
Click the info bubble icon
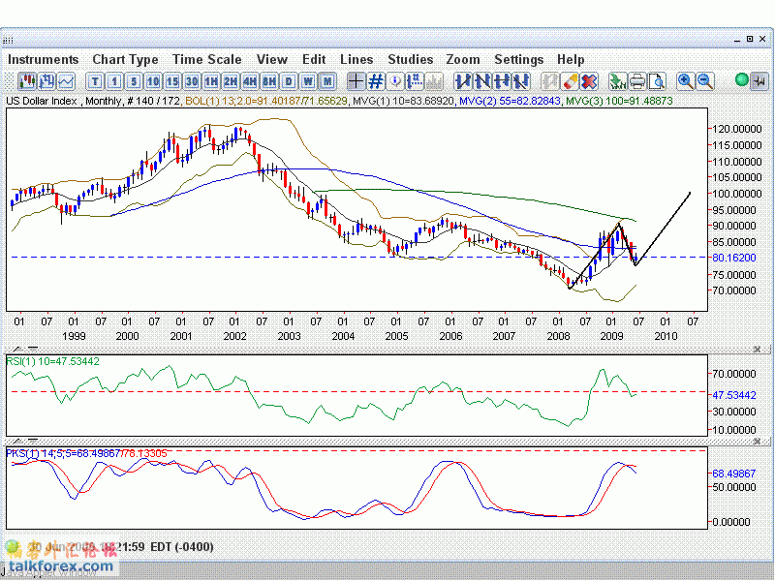[395, 81]
